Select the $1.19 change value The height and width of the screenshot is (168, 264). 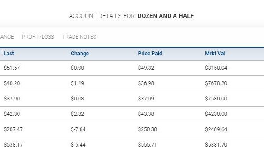click(x=77, y=83)
